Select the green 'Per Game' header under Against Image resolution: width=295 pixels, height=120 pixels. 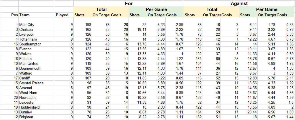click(267, 9)
